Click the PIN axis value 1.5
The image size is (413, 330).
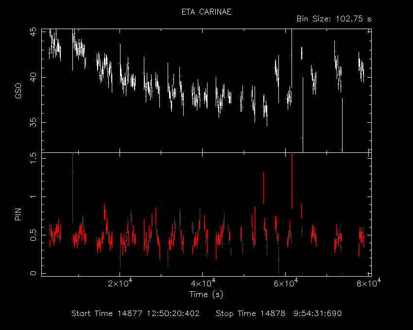click(x=33, y=158)
